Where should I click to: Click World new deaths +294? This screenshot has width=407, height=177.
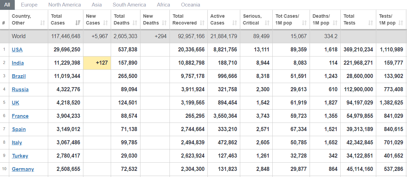point(161,36)
